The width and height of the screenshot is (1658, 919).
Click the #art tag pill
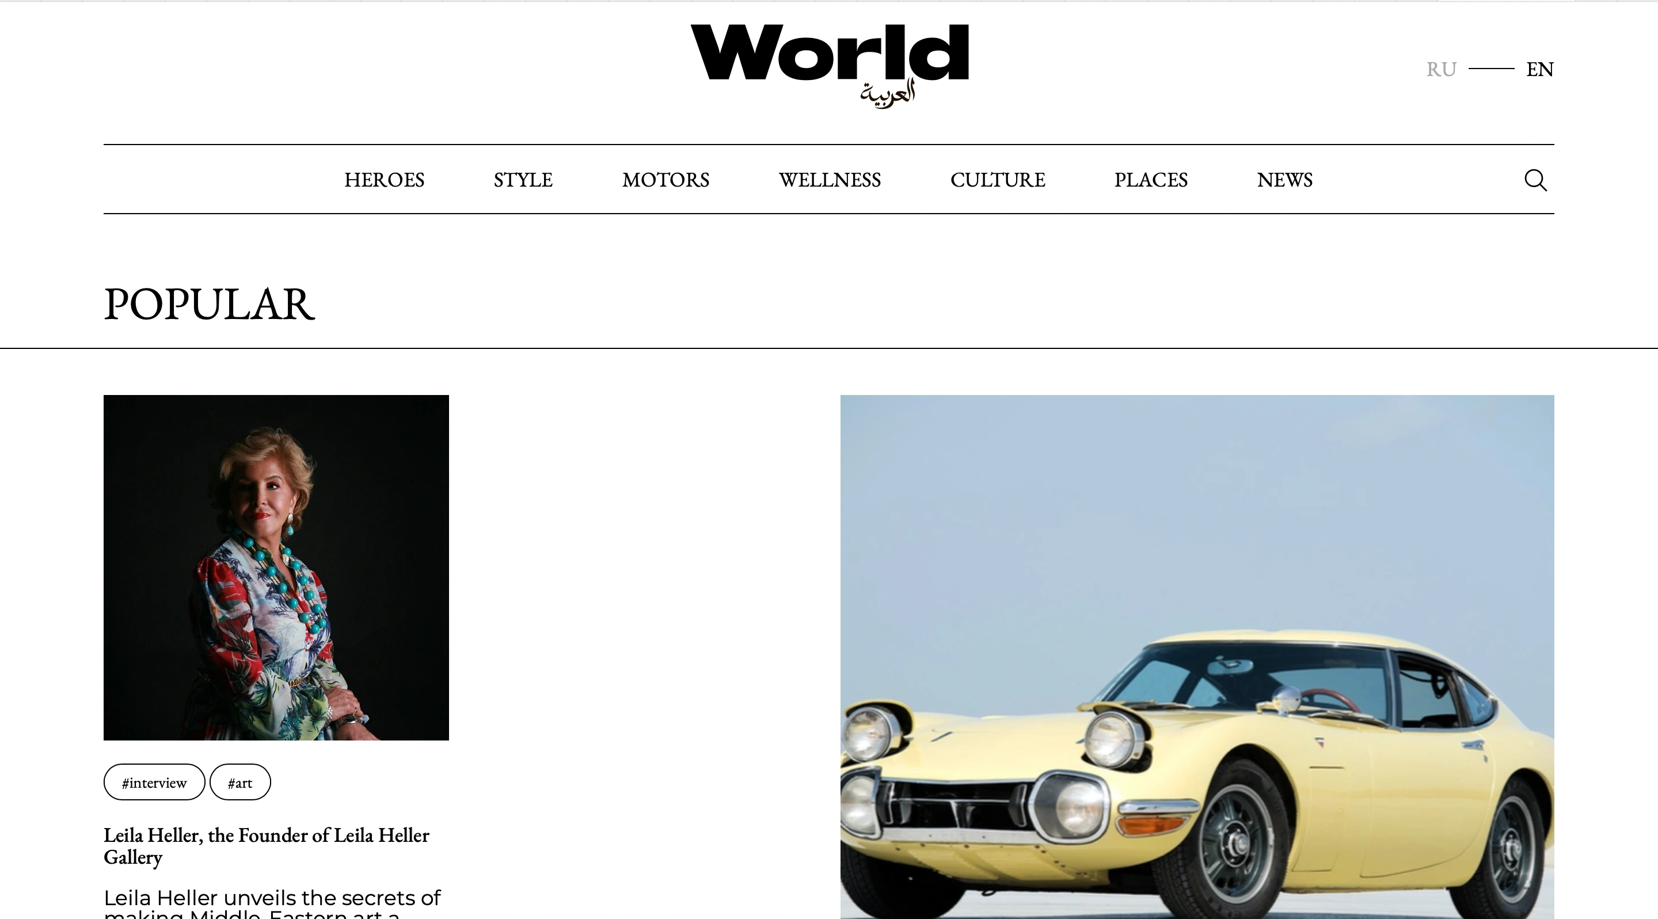tap(240, 782)
